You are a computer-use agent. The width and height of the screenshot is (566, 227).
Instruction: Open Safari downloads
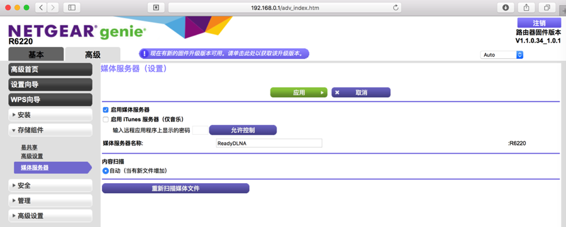tap(506, 8)
